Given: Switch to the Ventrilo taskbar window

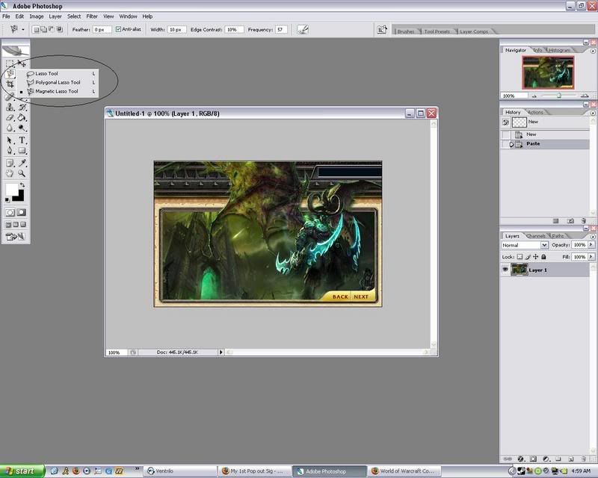Looking at the screenshot, I should [x=180, y=471].
